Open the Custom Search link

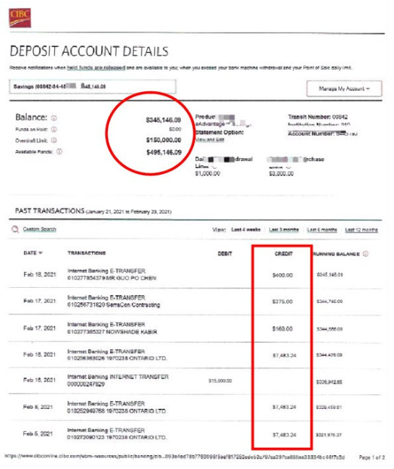39,229
